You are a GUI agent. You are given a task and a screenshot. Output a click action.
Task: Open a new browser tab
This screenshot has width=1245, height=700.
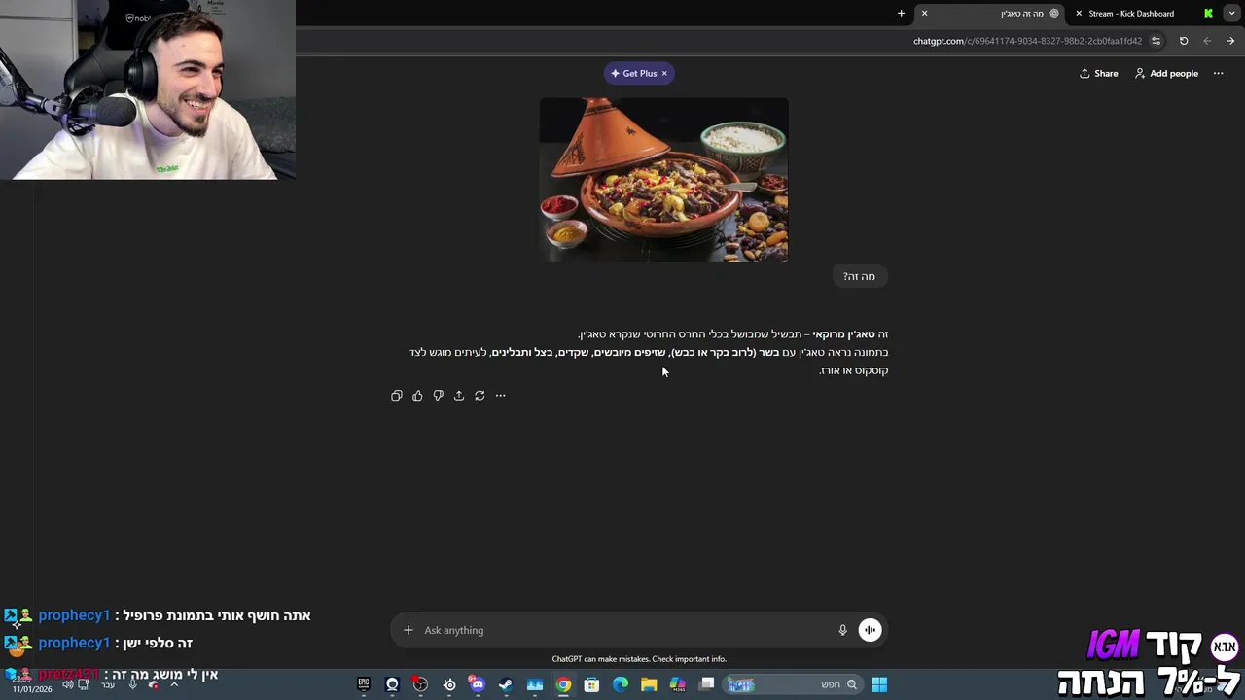901,14
